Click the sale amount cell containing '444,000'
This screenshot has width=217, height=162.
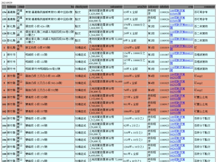tap(106, 19)
